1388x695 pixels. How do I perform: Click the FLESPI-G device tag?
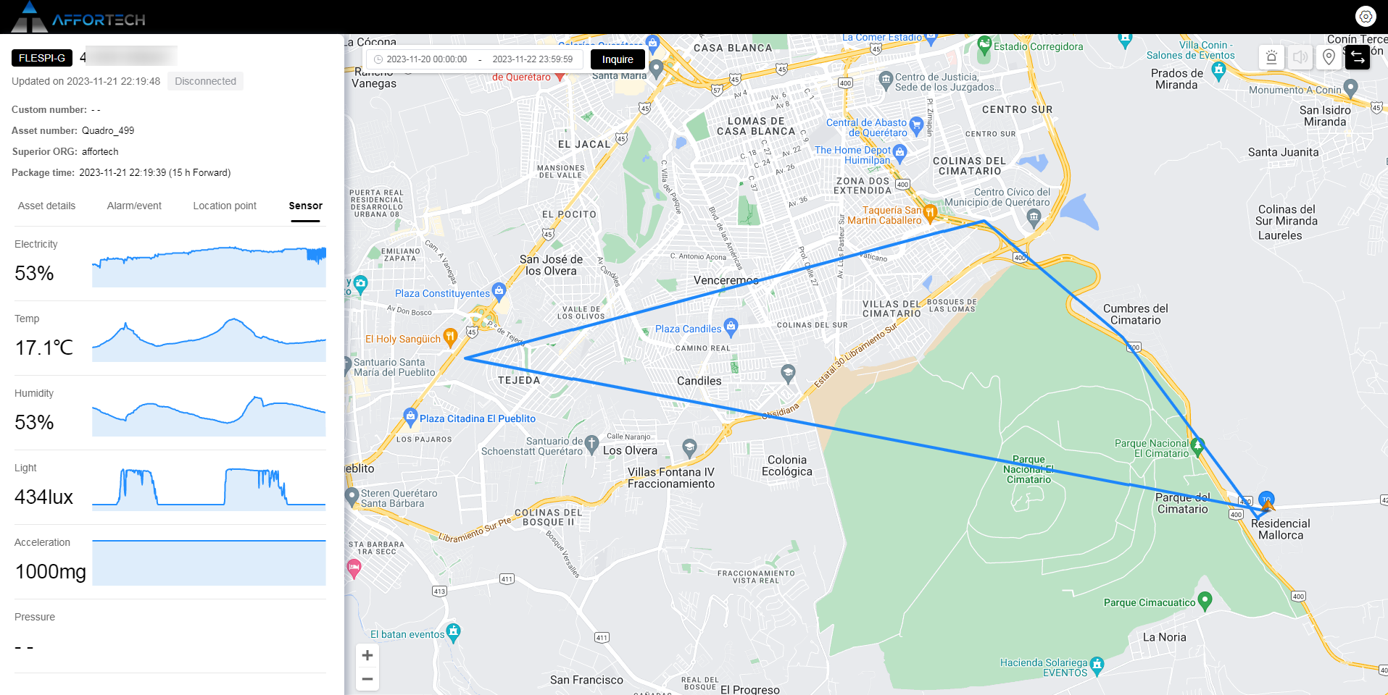42,58
